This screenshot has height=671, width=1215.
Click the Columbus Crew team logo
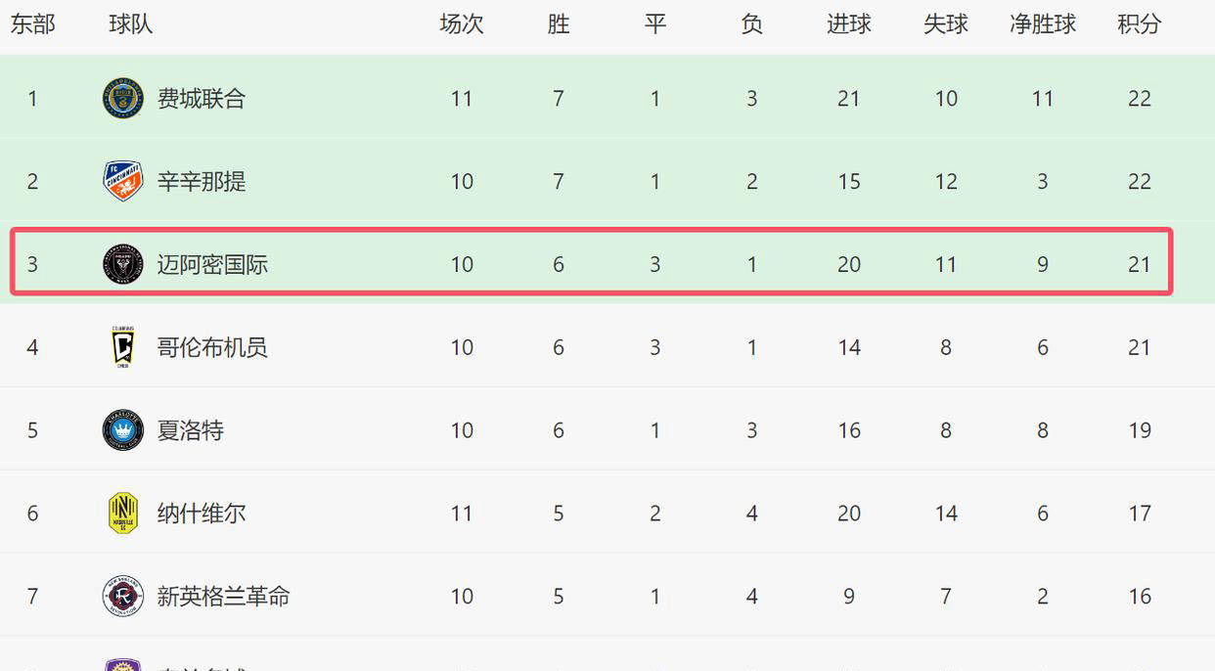coord(123,347)
